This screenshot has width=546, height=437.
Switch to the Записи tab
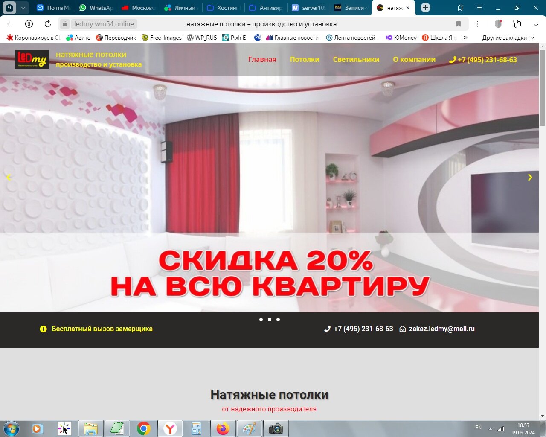pyautogui.click(x=351, y=8)
